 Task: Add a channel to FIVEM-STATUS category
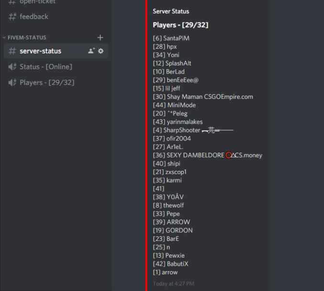pos(100,38)
